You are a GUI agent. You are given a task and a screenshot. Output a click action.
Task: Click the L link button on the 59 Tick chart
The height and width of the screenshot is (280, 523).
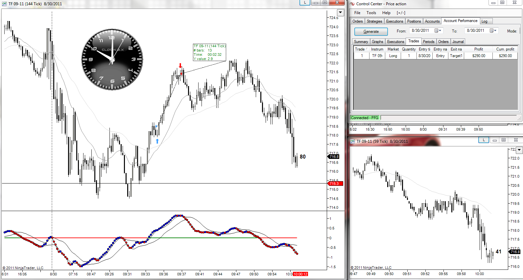tap(484, 140)
